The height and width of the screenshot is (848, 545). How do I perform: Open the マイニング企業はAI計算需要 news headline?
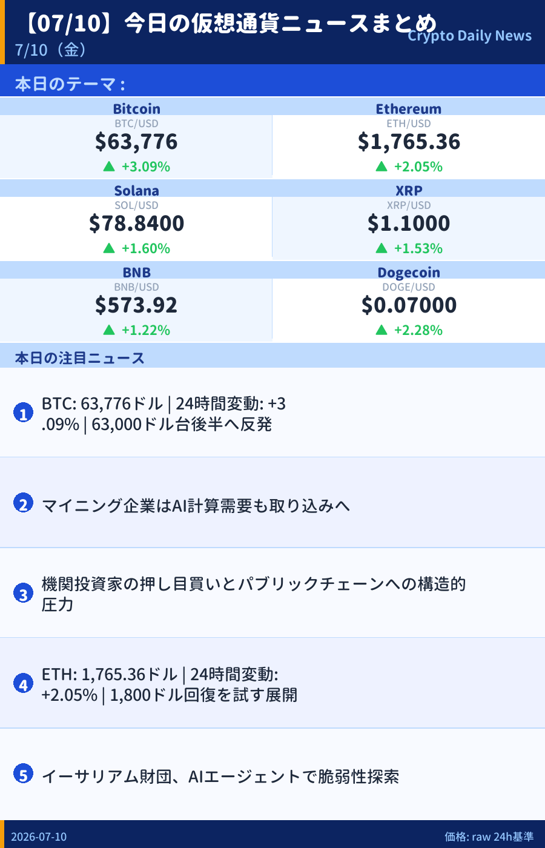click(x=196, y=505)
